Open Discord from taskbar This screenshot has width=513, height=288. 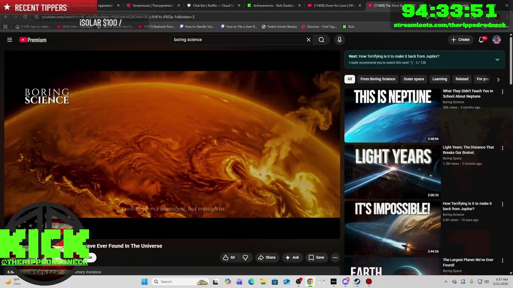click(345, 282)
